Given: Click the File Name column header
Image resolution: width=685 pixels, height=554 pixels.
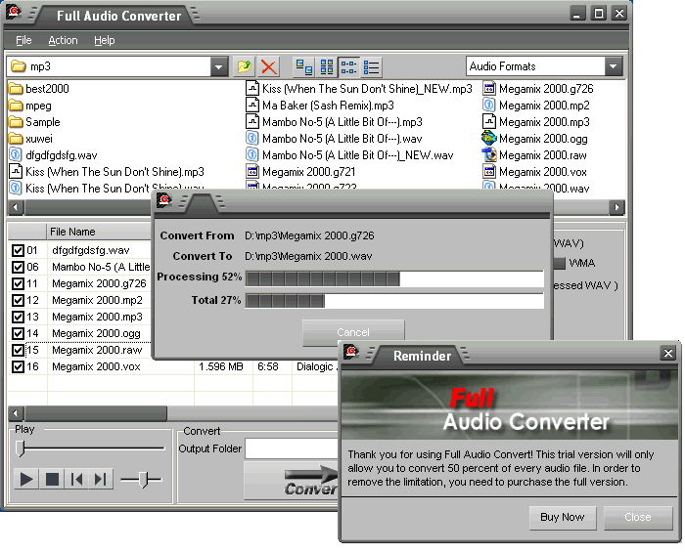Looking at the screenshot, I should (x=99, y=232).
